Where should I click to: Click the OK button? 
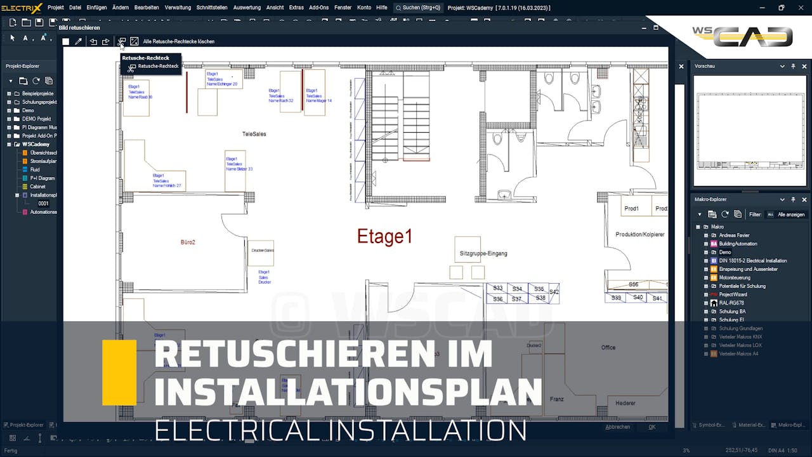[652, 427]
